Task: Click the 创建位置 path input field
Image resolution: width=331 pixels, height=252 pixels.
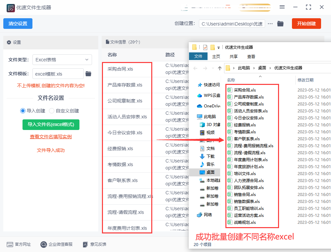Action: 232,24
